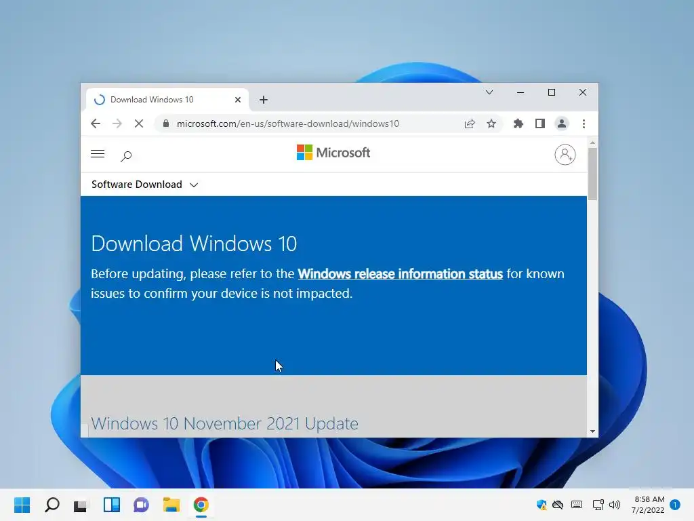Click the OneDrive cloud tray icon
This screenshot has width=694, height=521.
pos(558,505)
